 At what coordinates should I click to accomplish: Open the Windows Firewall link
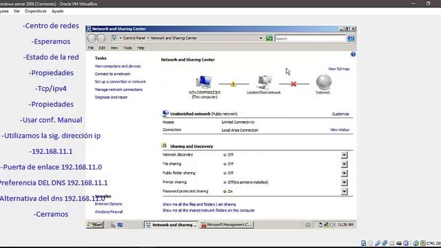[109, 211]
